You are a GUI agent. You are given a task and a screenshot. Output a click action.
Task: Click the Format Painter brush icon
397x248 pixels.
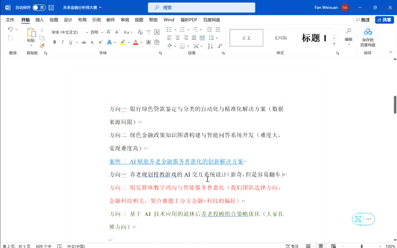(x=42, y=46)
